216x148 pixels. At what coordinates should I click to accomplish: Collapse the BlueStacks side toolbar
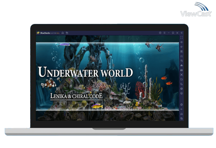click(x=182, y=33)
